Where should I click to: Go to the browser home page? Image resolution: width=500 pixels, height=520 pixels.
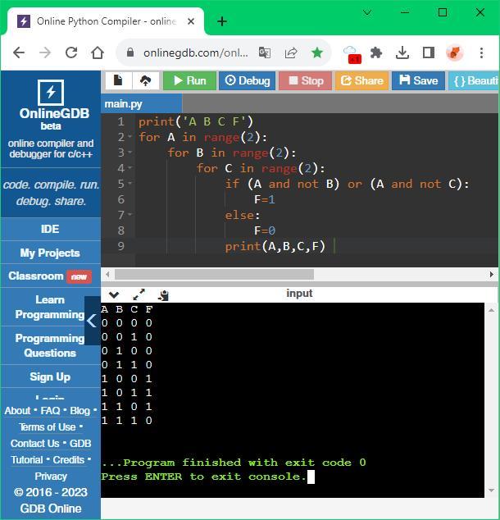pos(98,52)
